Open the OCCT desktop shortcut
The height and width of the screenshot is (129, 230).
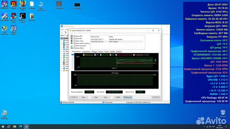tap(13, 18)
